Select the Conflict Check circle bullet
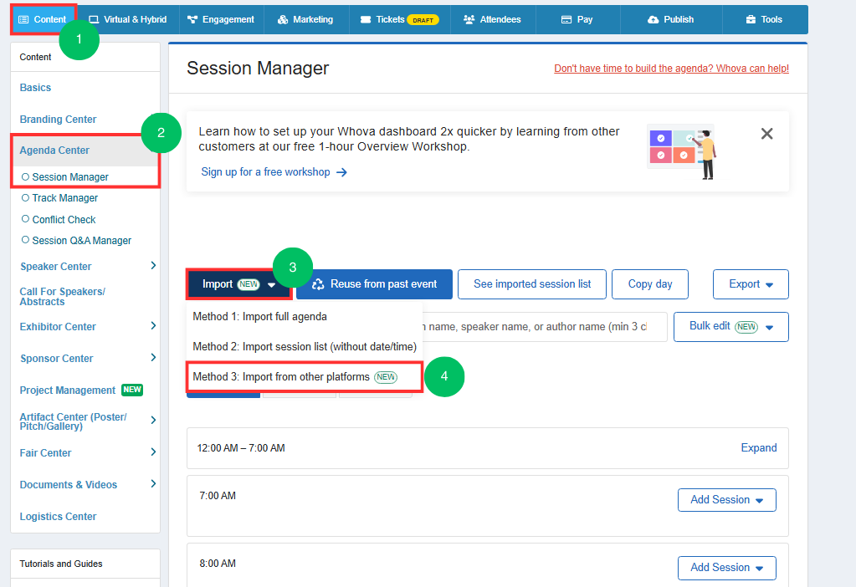 point(25,219)
